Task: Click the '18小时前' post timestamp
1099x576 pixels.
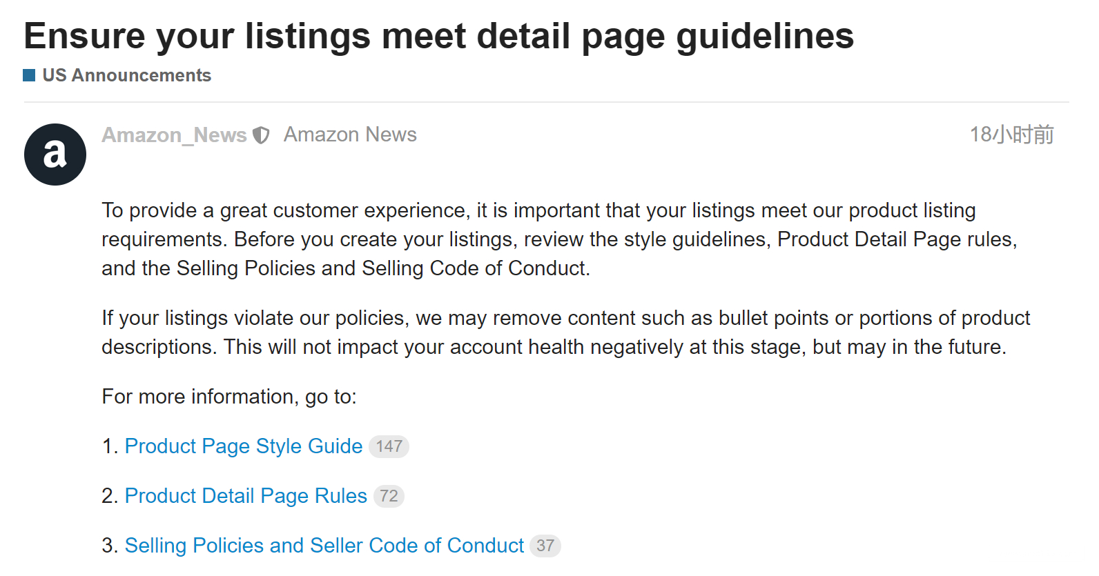Action: [x=1011, y=135]
